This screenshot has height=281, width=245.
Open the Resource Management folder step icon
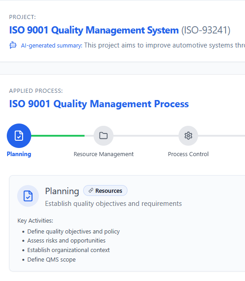tap(104, 136)
